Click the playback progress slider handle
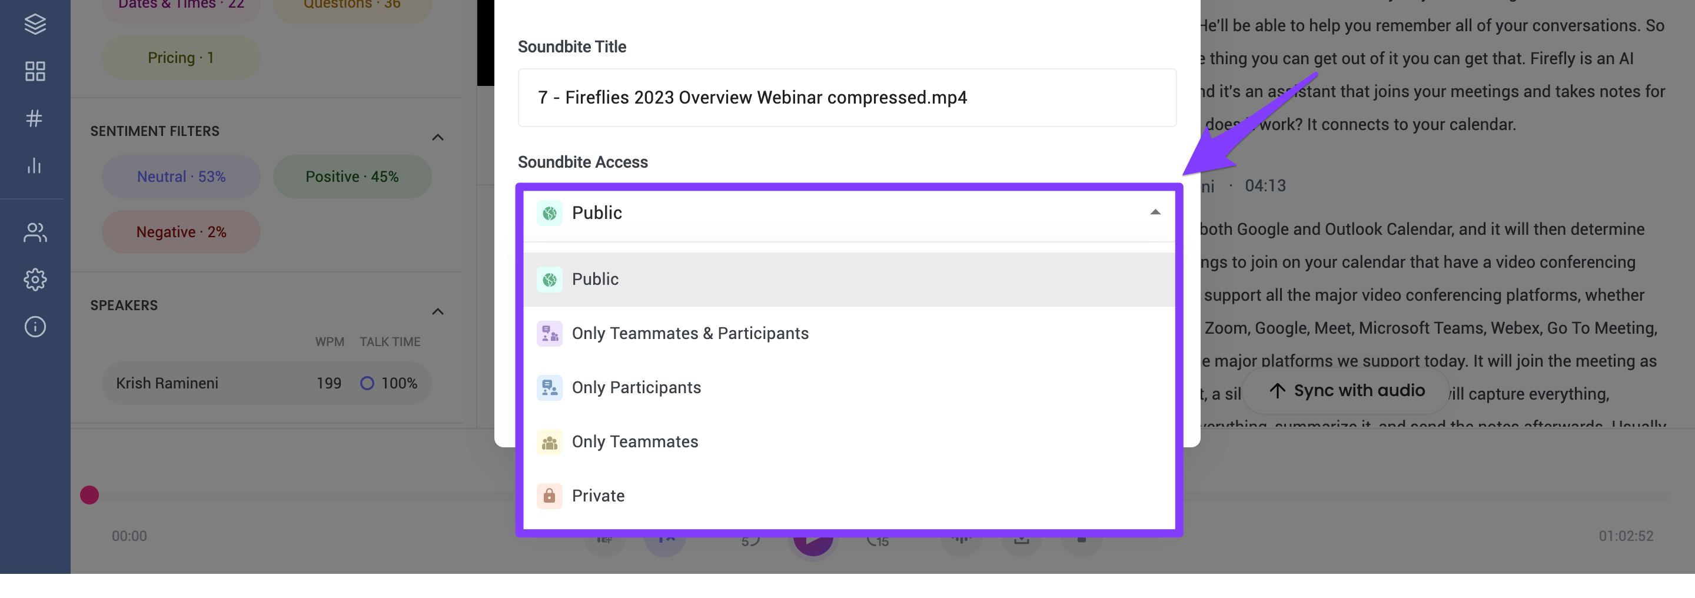 (89, 495)
